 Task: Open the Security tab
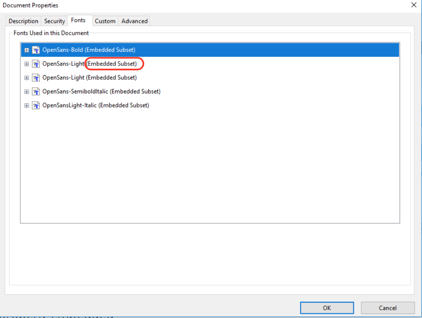pos(54,21)
